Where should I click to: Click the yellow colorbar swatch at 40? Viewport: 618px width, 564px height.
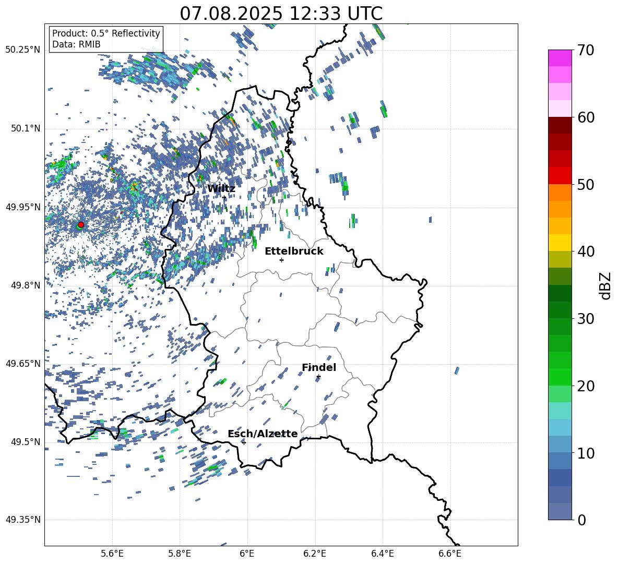560,243
